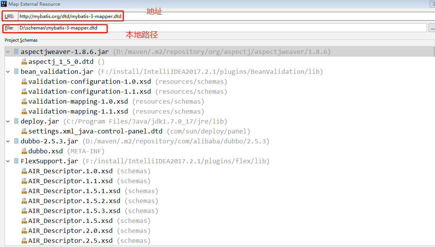
Task: Click the XSD icon of validation-mapping-1.1.xsd
Action: (x=24, y=112)
